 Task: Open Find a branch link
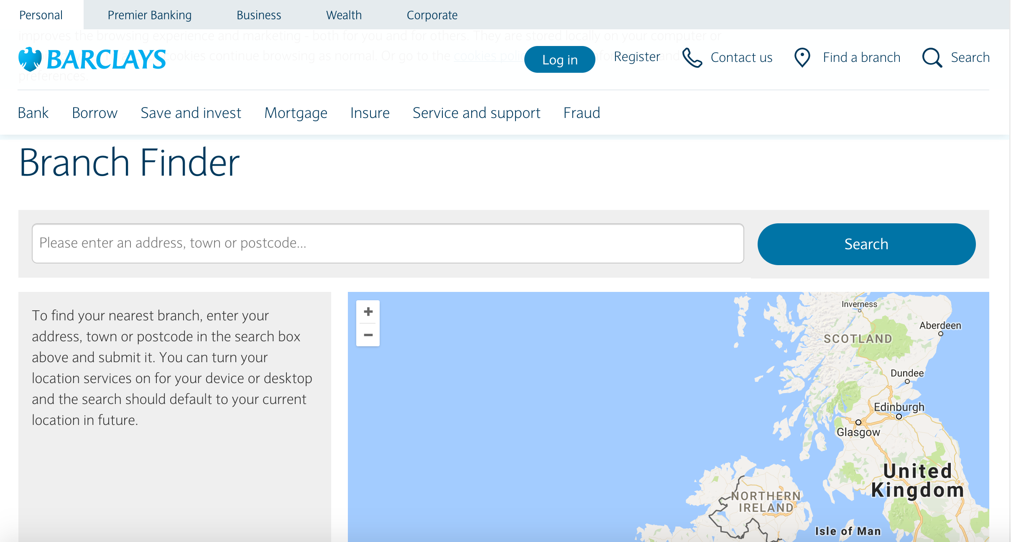tap(861, 57)
